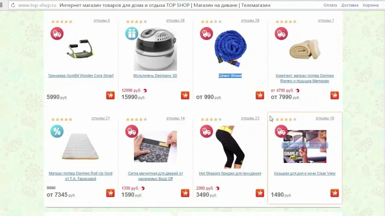
Task: Click percent discount badge on Dormeo mattress
Action: tap(57, 131)
